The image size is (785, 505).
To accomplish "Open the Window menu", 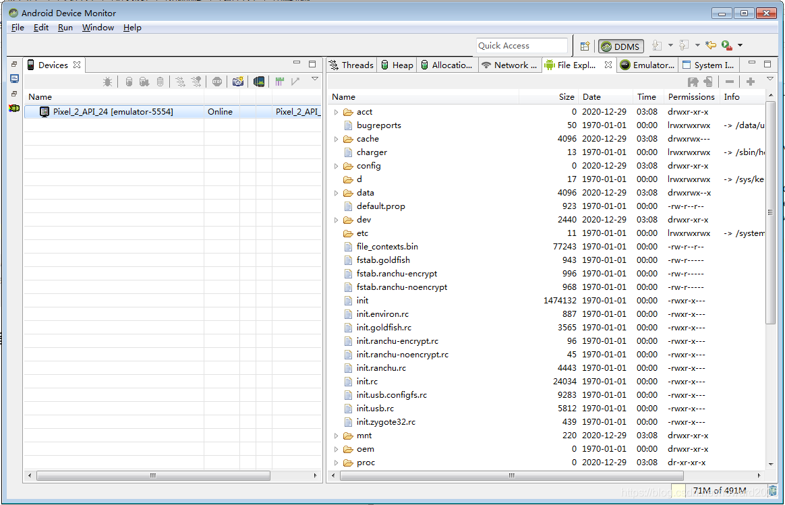I will point(98,28).
